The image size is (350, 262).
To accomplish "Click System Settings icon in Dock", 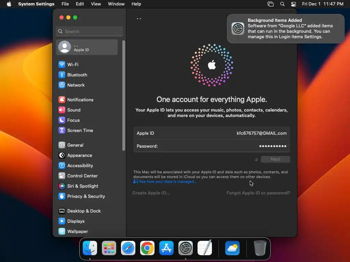I will click(x=186, y=248).
